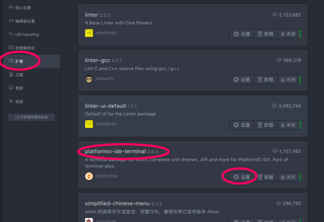Screen dimensions: 324x222
Task: Disable the platformio-ide-terminal package
Action: 289,177
